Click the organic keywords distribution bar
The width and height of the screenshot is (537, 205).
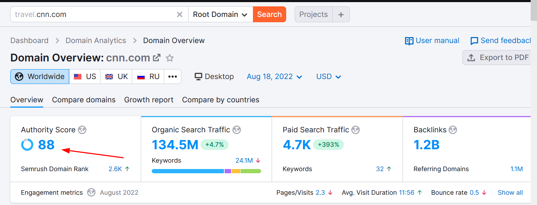pos(206,171)
